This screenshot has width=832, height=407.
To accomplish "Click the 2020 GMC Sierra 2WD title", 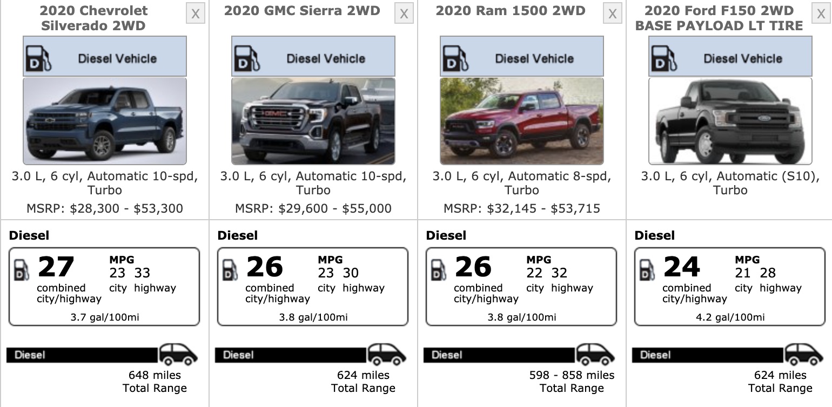I will click(302, 11).
